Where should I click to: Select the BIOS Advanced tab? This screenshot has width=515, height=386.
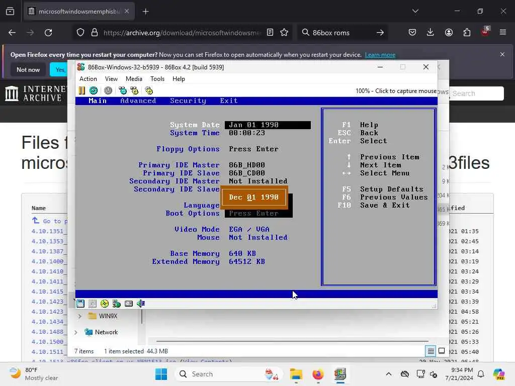pos(138,101)
